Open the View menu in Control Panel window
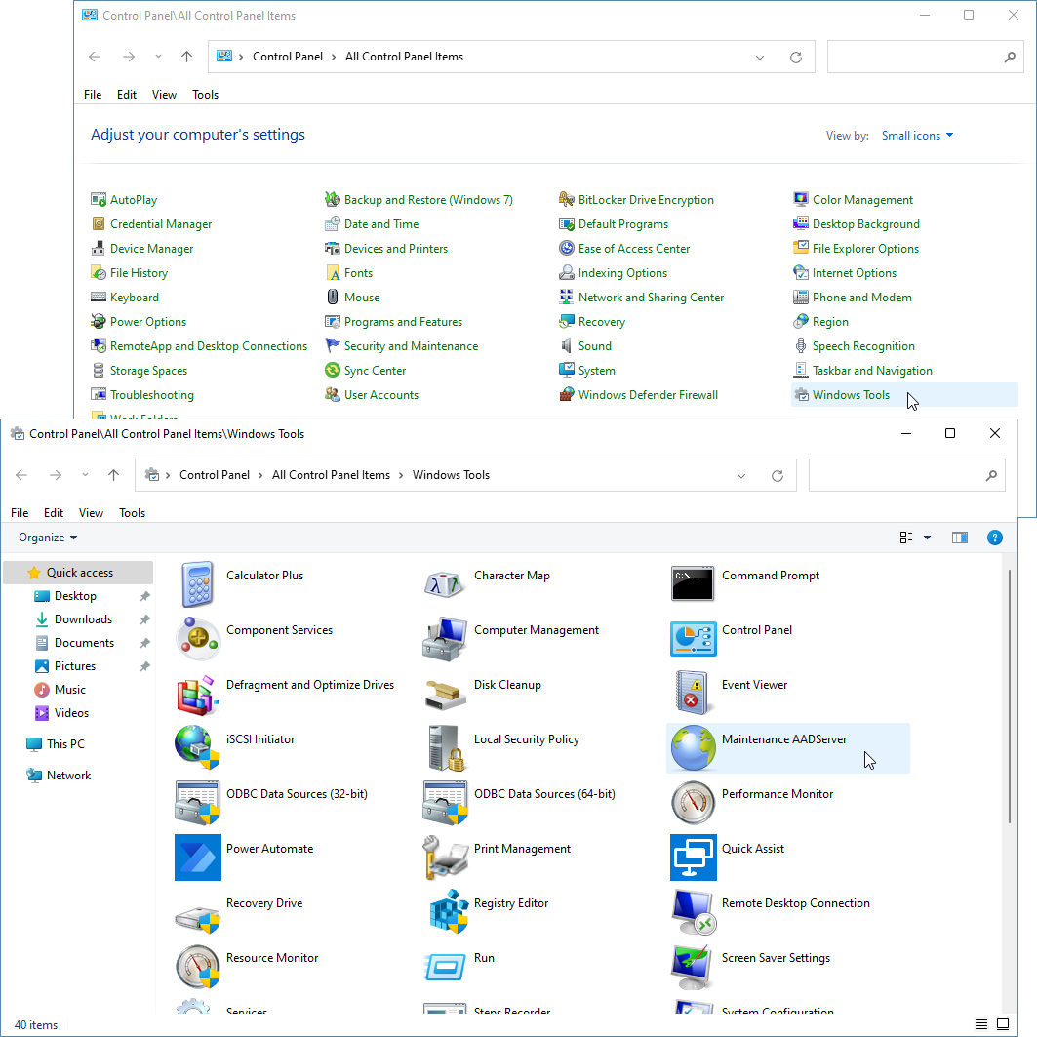 pyautogui.click(x=164, y=95)
